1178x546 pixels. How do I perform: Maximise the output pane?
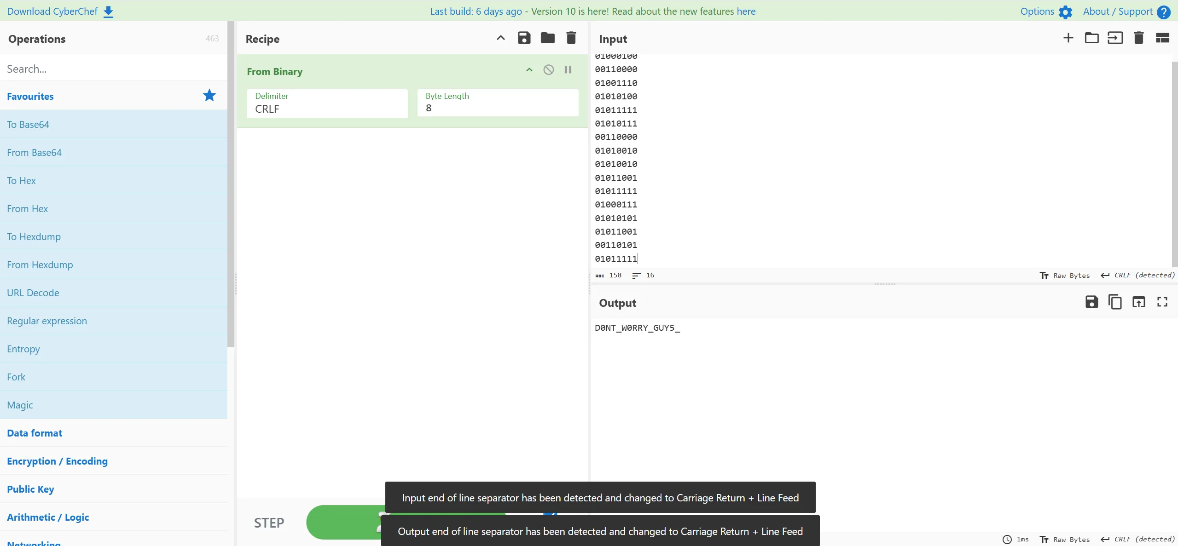1162,302
